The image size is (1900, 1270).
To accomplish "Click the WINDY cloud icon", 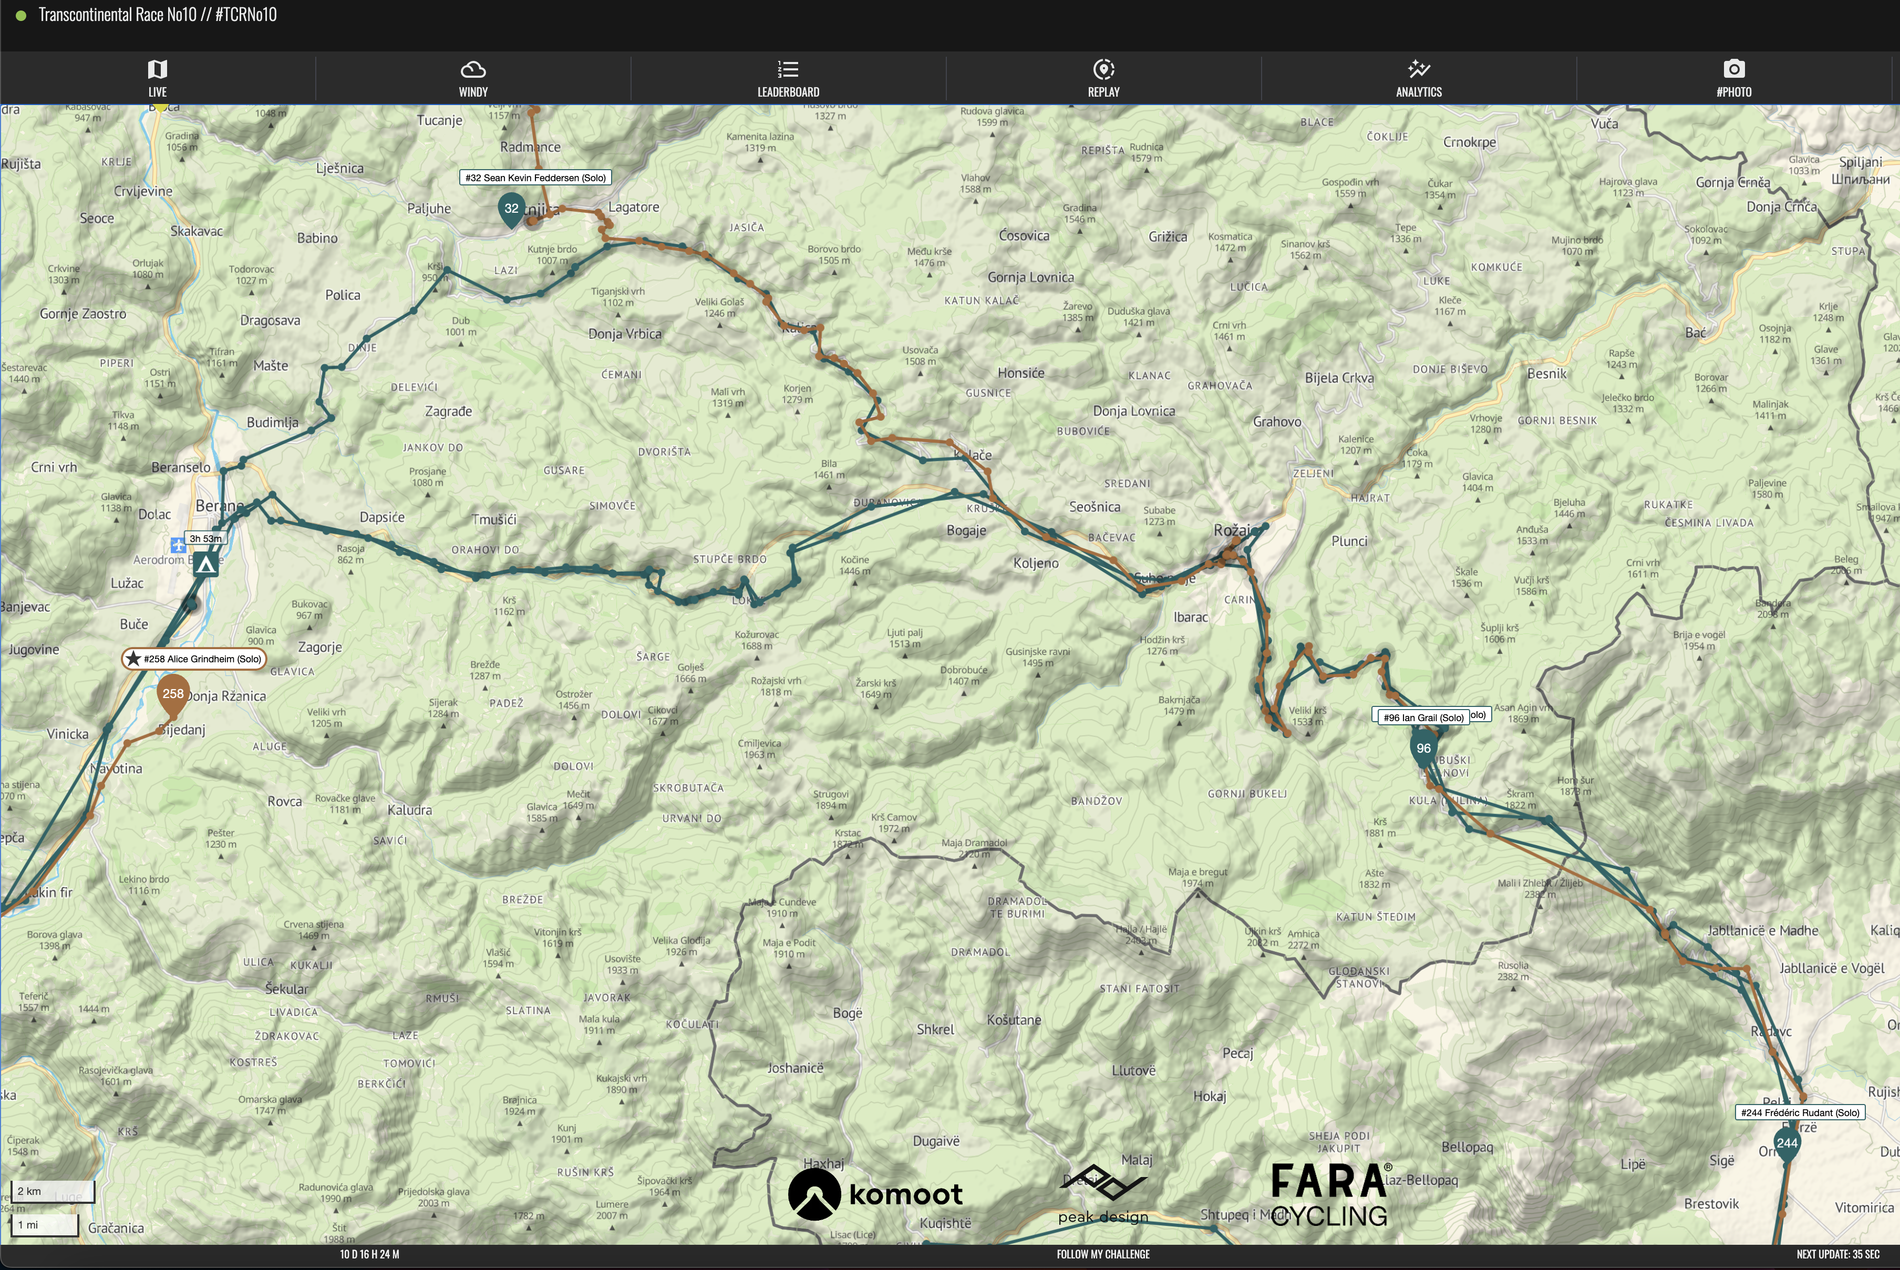I will point(473,69).
